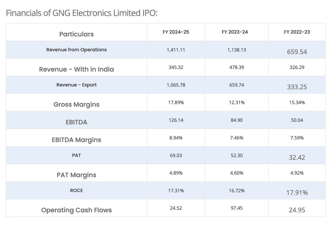The image size is (334, 227).
Task: Select the FY 2024-25 column header
Action: pyautogui.click(x=176, y=32)
